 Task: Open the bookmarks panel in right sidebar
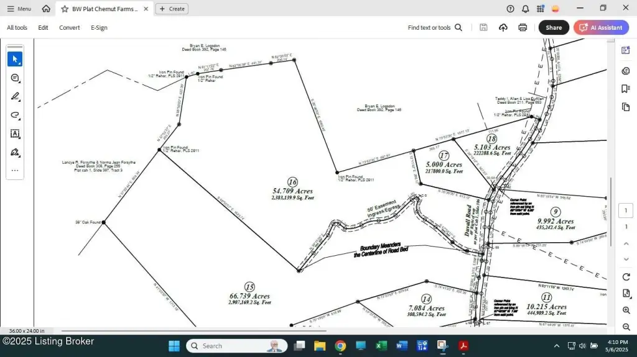(x=626, y=89)
